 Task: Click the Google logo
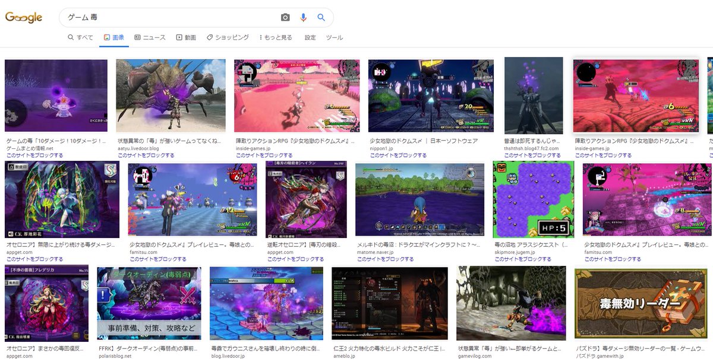(24, 18)
